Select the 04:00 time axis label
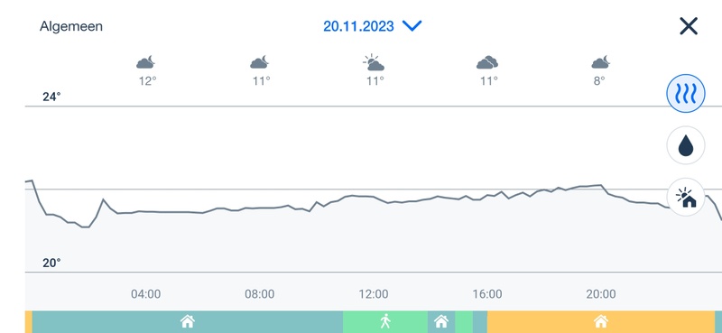This screenshot has height=333, width=722. coord(146,294)
